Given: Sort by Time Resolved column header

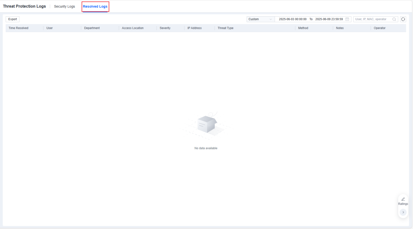Looking at the screenshot, I should point(18,28).
